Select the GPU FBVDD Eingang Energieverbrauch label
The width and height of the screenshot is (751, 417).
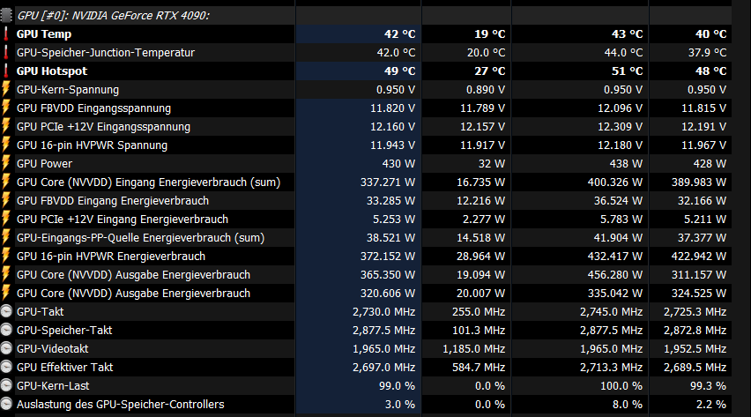pos(113,201)
